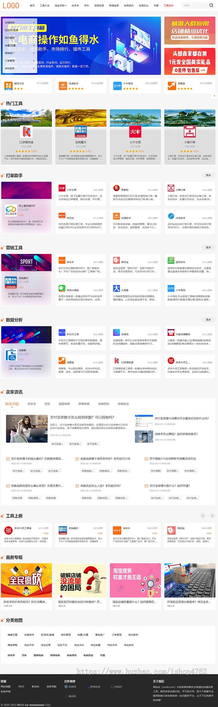Click the 小智打单 logo in 热门工具
This screenshot has height=707, width=218.
[x=190, y=132]
